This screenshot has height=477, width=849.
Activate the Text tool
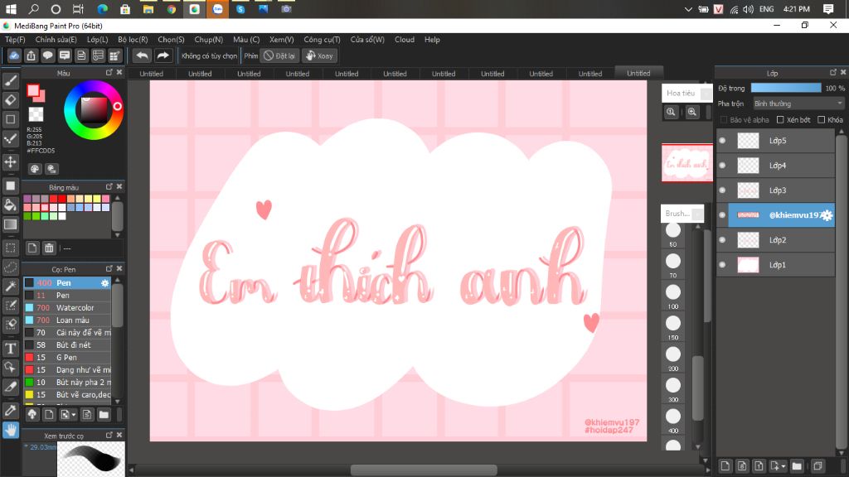[11, 348]
